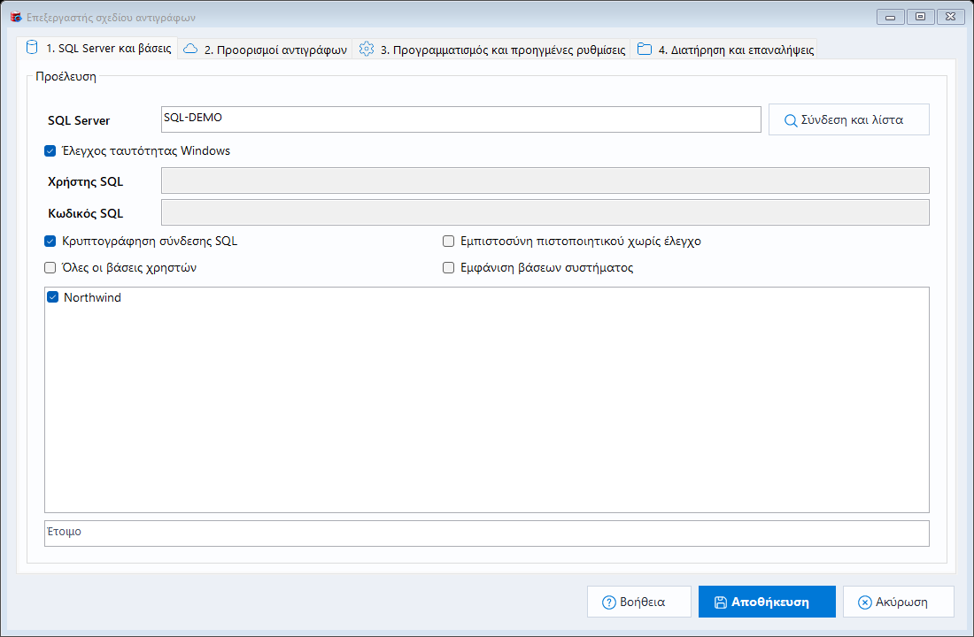Click the X circle icon in Ακύρωση
Viewport: 974px width, 637px height.
pyautogui.click(x=865, y=602)
